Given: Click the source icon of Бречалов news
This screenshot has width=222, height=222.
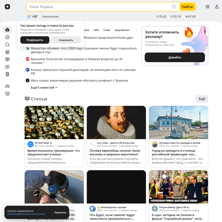Looking at the screenshot, I should point(27,59).
